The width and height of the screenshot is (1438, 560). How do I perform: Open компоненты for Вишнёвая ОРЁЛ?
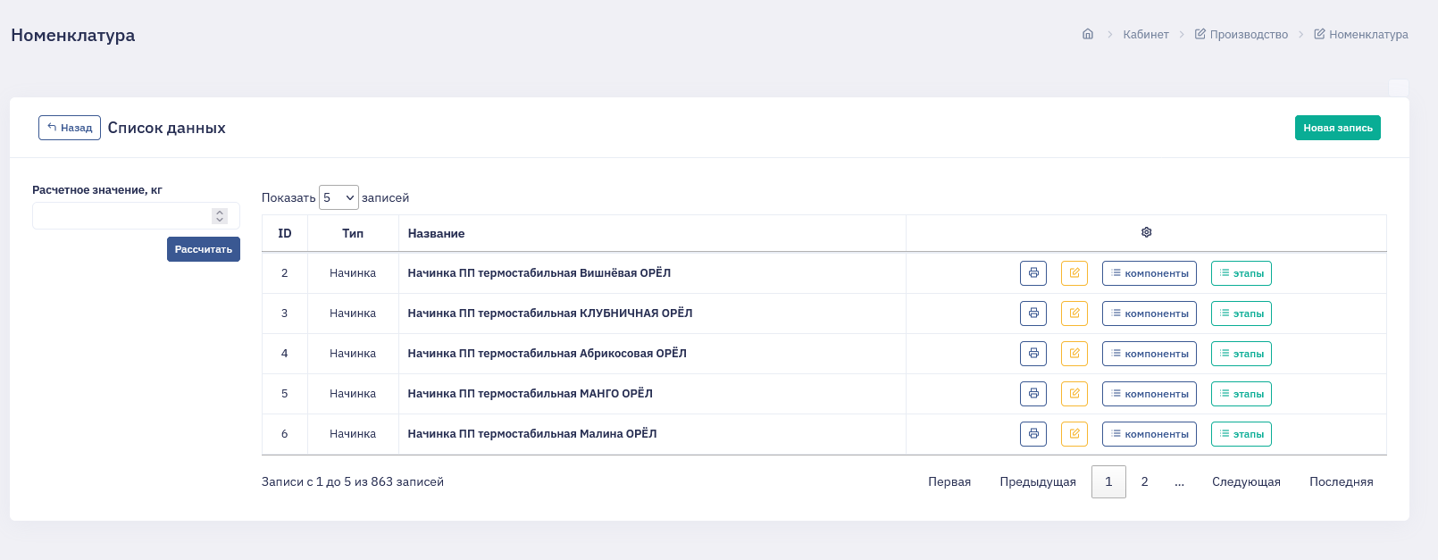1150,273
